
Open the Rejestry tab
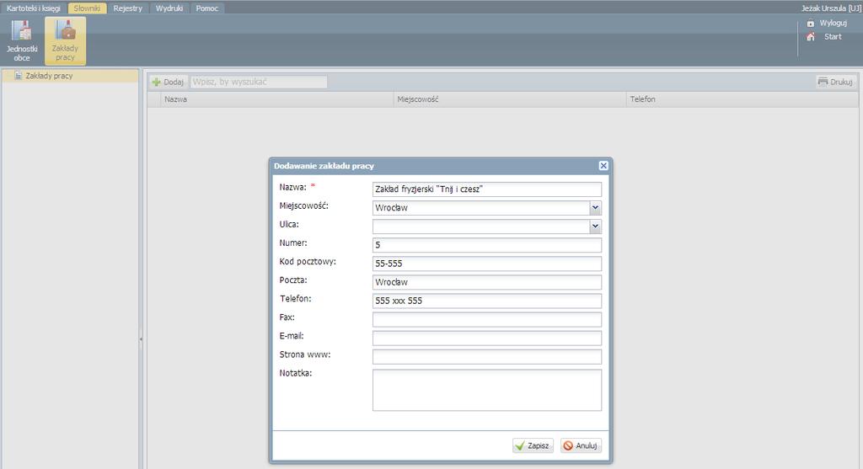pos(128,8)
